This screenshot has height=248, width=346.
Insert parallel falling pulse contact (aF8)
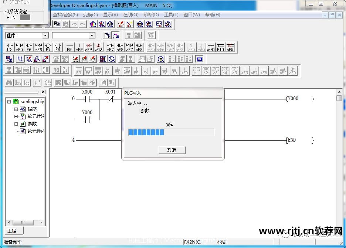[139, 47]
